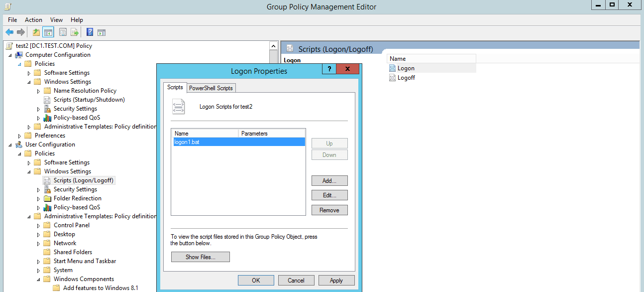Switch to the PowerShell Scripts tab
This screenshot has height=292, width=644.
(211, 88)
